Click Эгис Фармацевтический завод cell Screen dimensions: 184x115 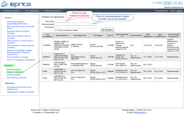tap(80, 57)
